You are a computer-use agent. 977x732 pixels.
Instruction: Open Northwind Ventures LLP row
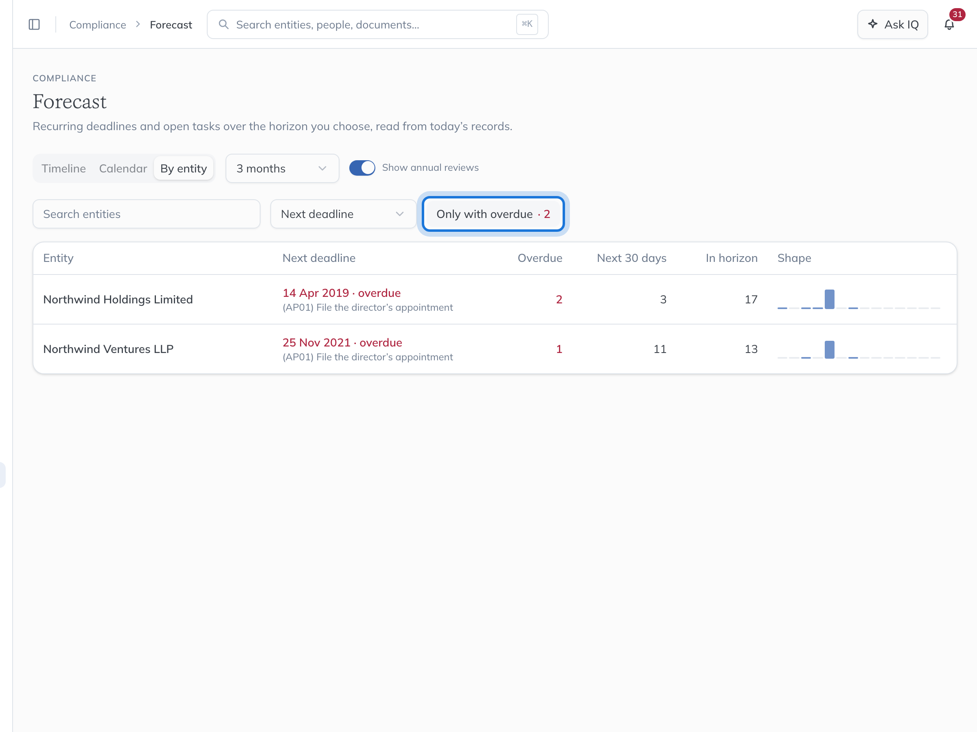tap(495, 349)
